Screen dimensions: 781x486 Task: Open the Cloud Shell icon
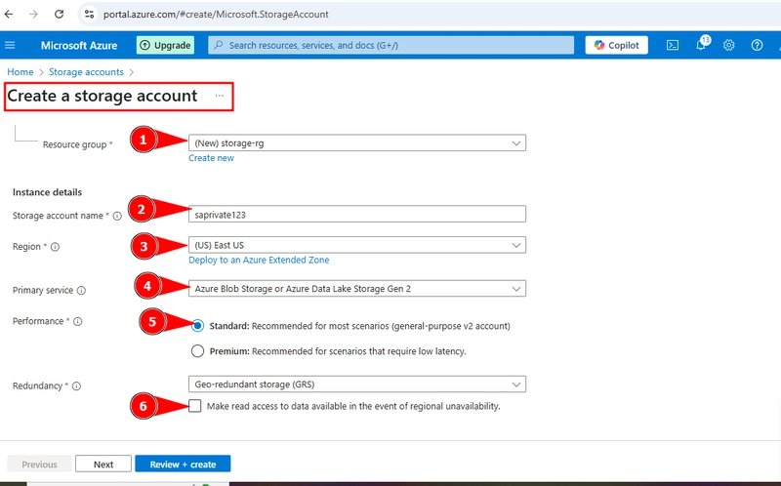[673, 45]
